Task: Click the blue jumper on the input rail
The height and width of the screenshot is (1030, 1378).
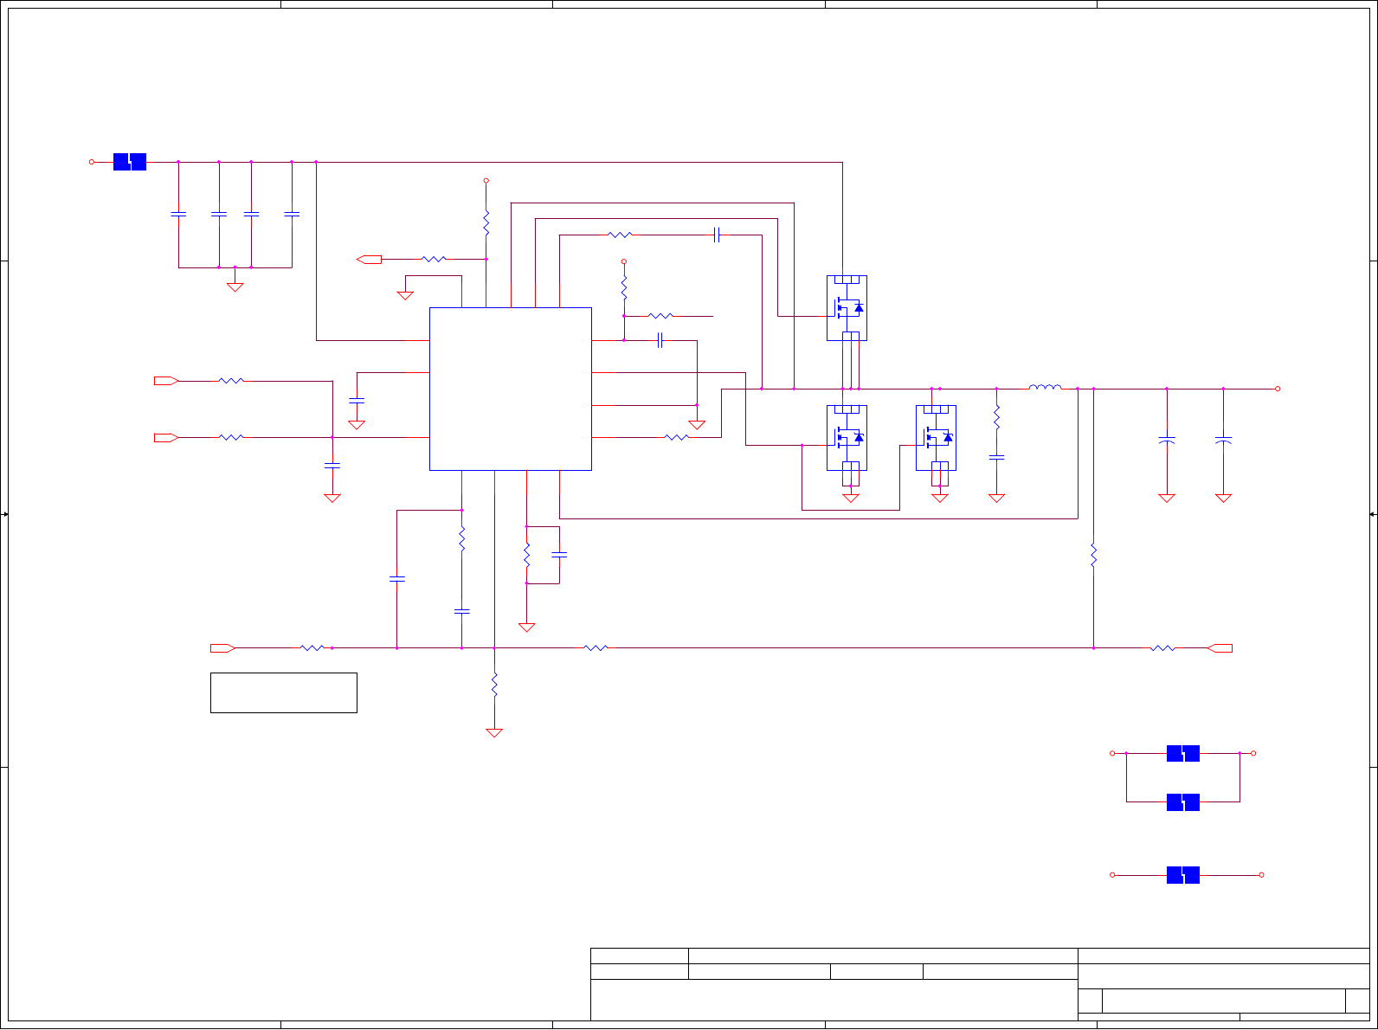Action: 130,162
